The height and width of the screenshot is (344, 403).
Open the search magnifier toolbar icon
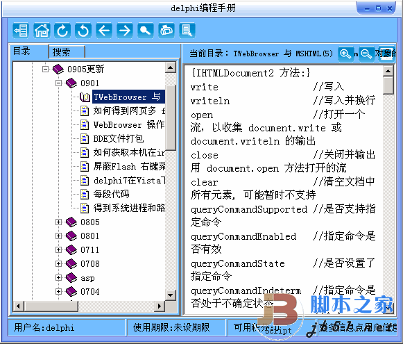click(x=146, y=31)
